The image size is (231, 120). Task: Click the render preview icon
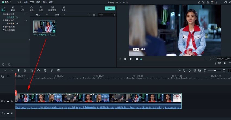pos(179,71)
